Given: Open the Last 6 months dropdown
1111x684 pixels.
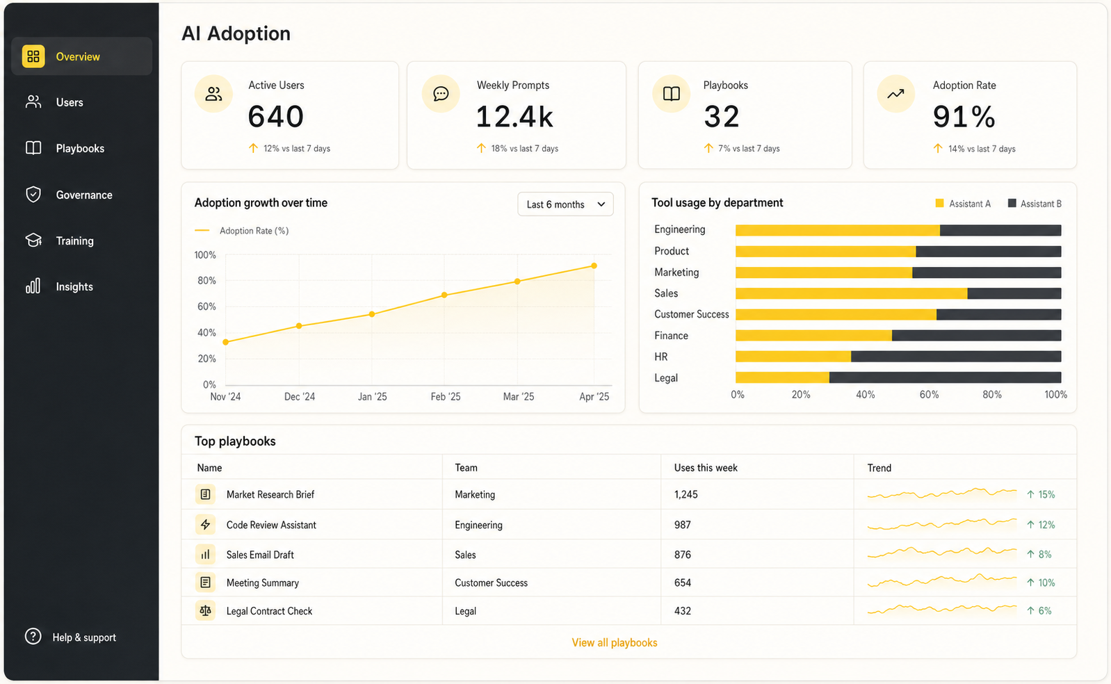Looking at the screenshot, I should 565,204.
